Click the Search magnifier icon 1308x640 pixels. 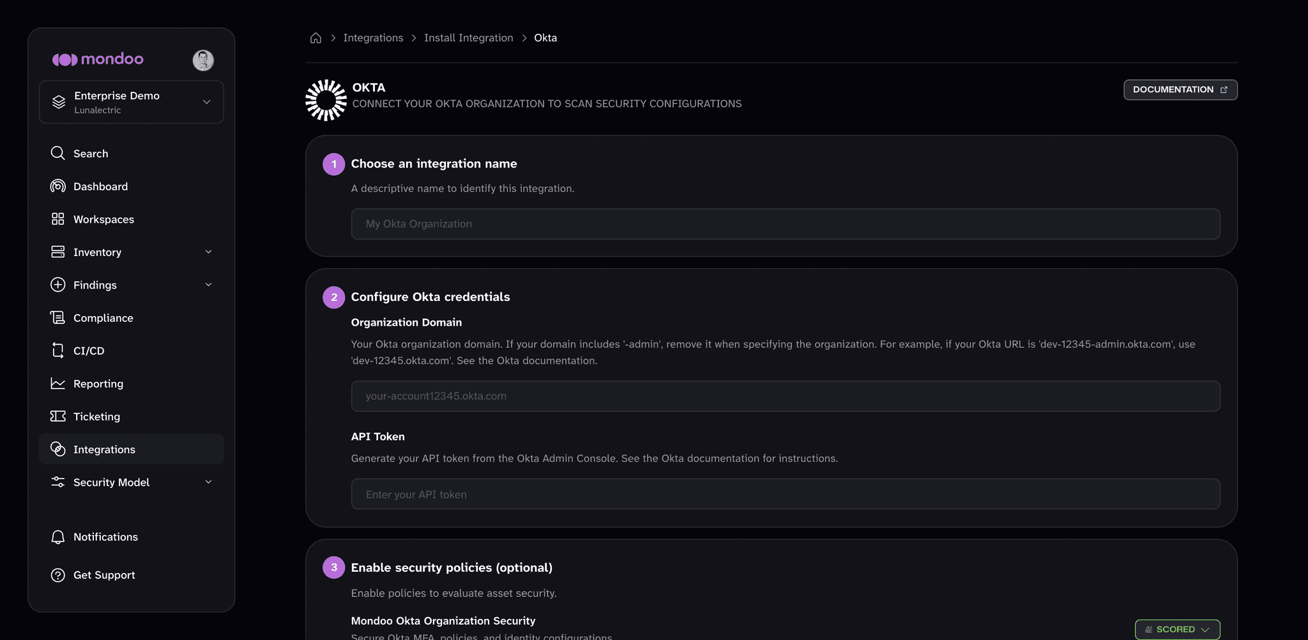click(58, 153)
